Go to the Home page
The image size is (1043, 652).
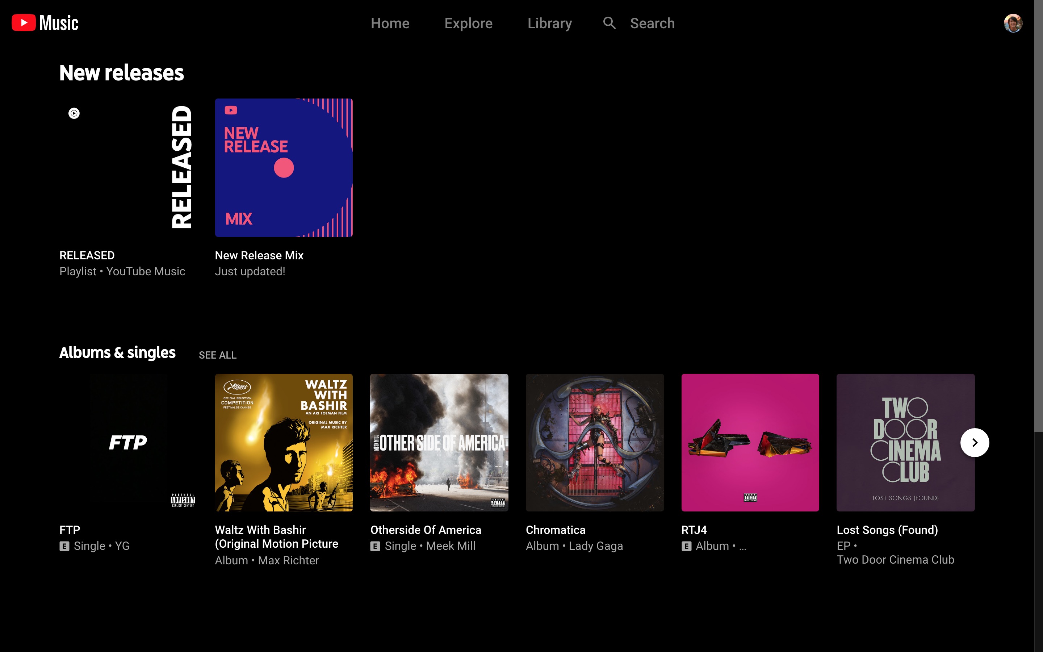[390, 23]
